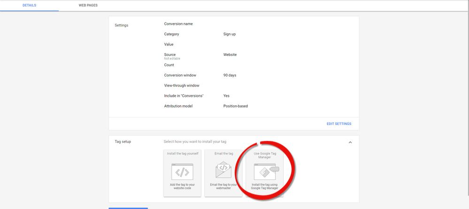
Task: Select the email envelope tag icon
Action: (x=223, y=170)
